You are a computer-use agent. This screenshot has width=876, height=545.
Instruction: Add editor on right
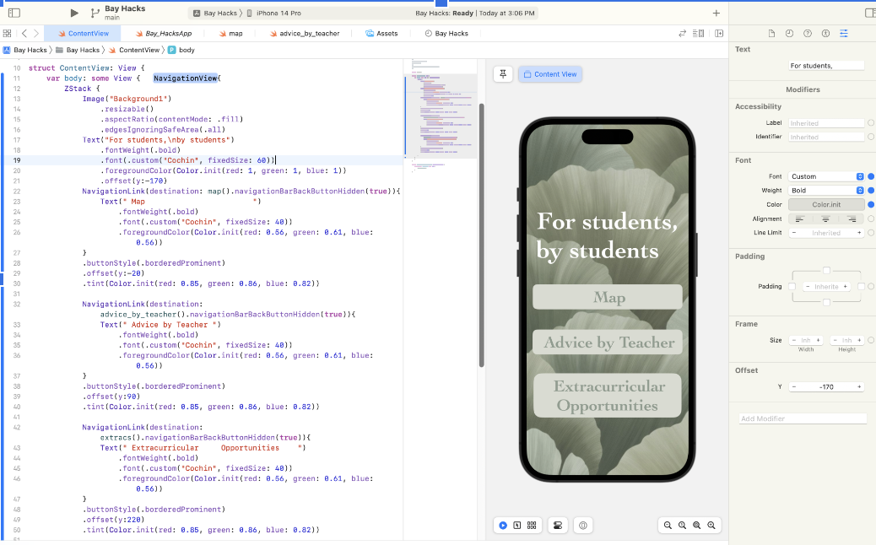tap(719, 34)
